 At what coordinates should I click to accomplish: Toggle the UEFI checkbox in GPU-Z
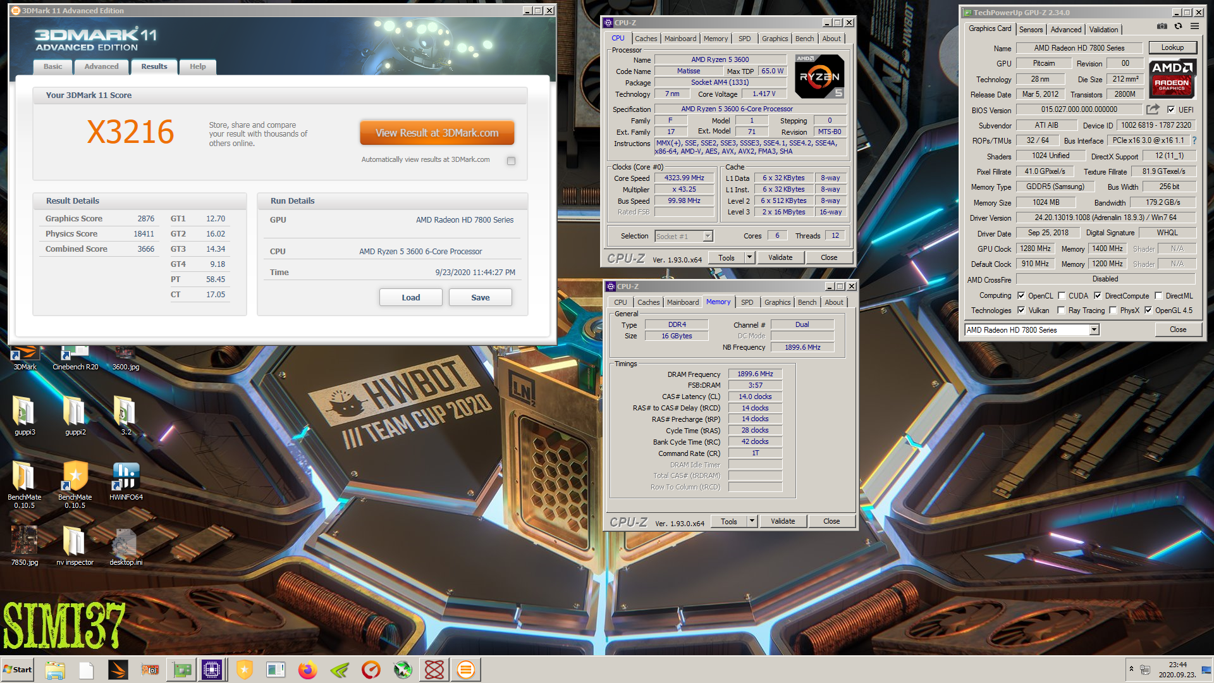pyautogui.click(x=1170, y=109)
